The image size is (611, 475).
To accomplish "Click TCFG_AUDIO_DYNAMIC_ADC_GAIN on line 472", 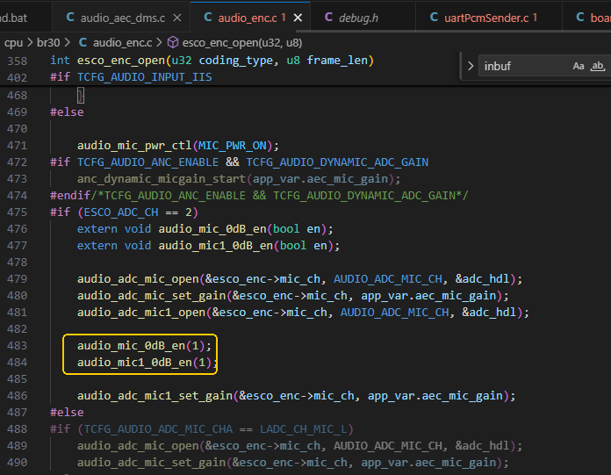I will (337, 162).
